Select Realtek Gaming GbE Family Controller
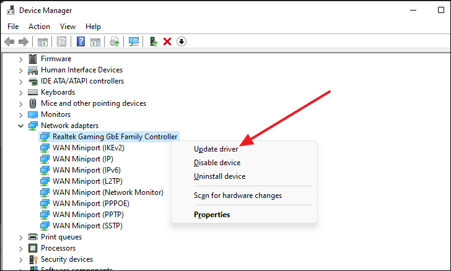Screen dimensions: 451x271 [x=115, y=137]
